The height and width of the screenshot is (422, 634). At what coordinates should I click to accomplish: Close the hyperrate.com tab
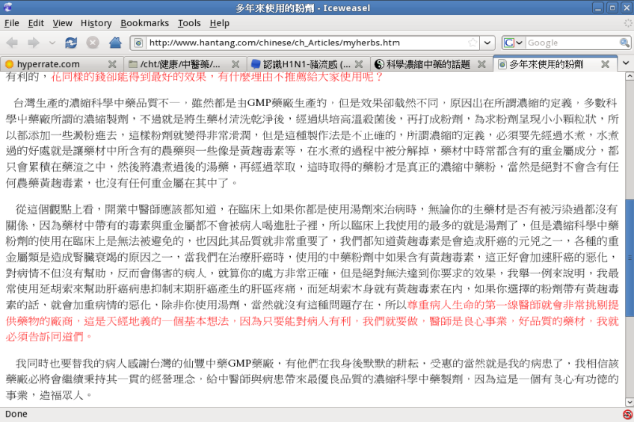coord(112,64)
